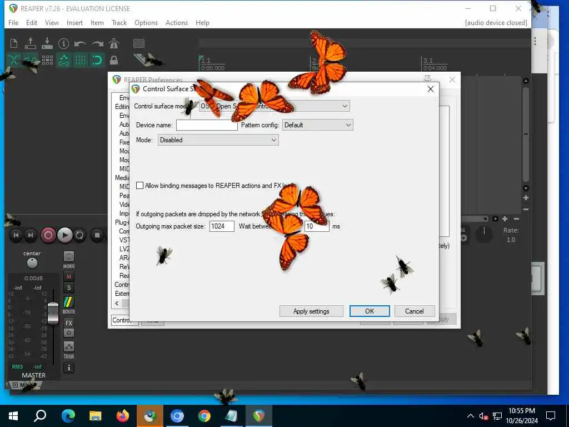Open Firefox from the taskbar
Screen dimensions: 569x427
tap(122, 416)
